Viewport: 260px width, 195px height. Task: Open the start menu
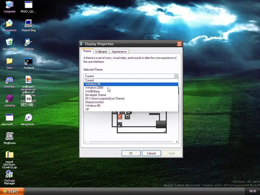pyautogui.click(x=12, y=191)
